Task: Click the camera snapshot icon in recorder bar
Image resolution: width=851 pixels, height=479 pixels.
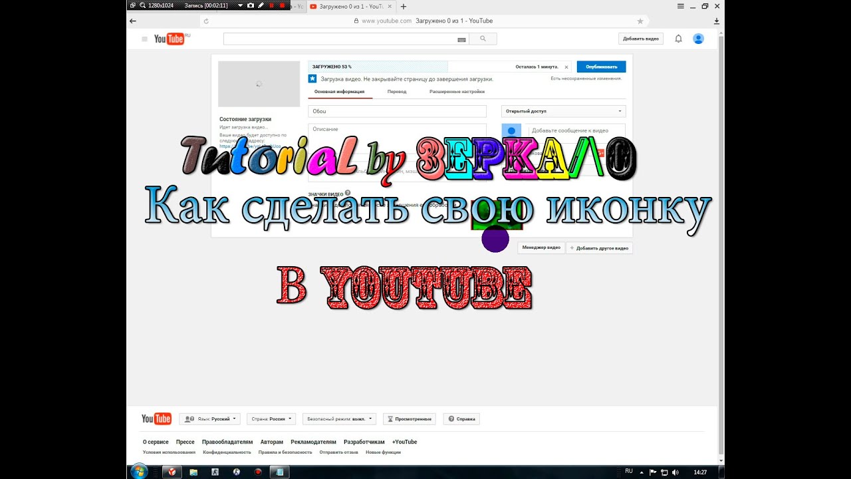Action: 251,5
